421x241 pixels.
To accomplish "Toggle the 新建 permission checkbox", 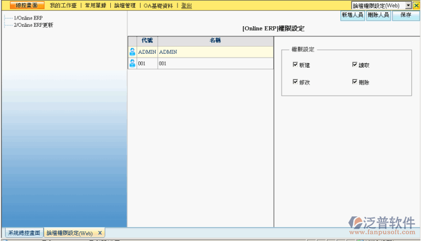I will tap(295, 65).
